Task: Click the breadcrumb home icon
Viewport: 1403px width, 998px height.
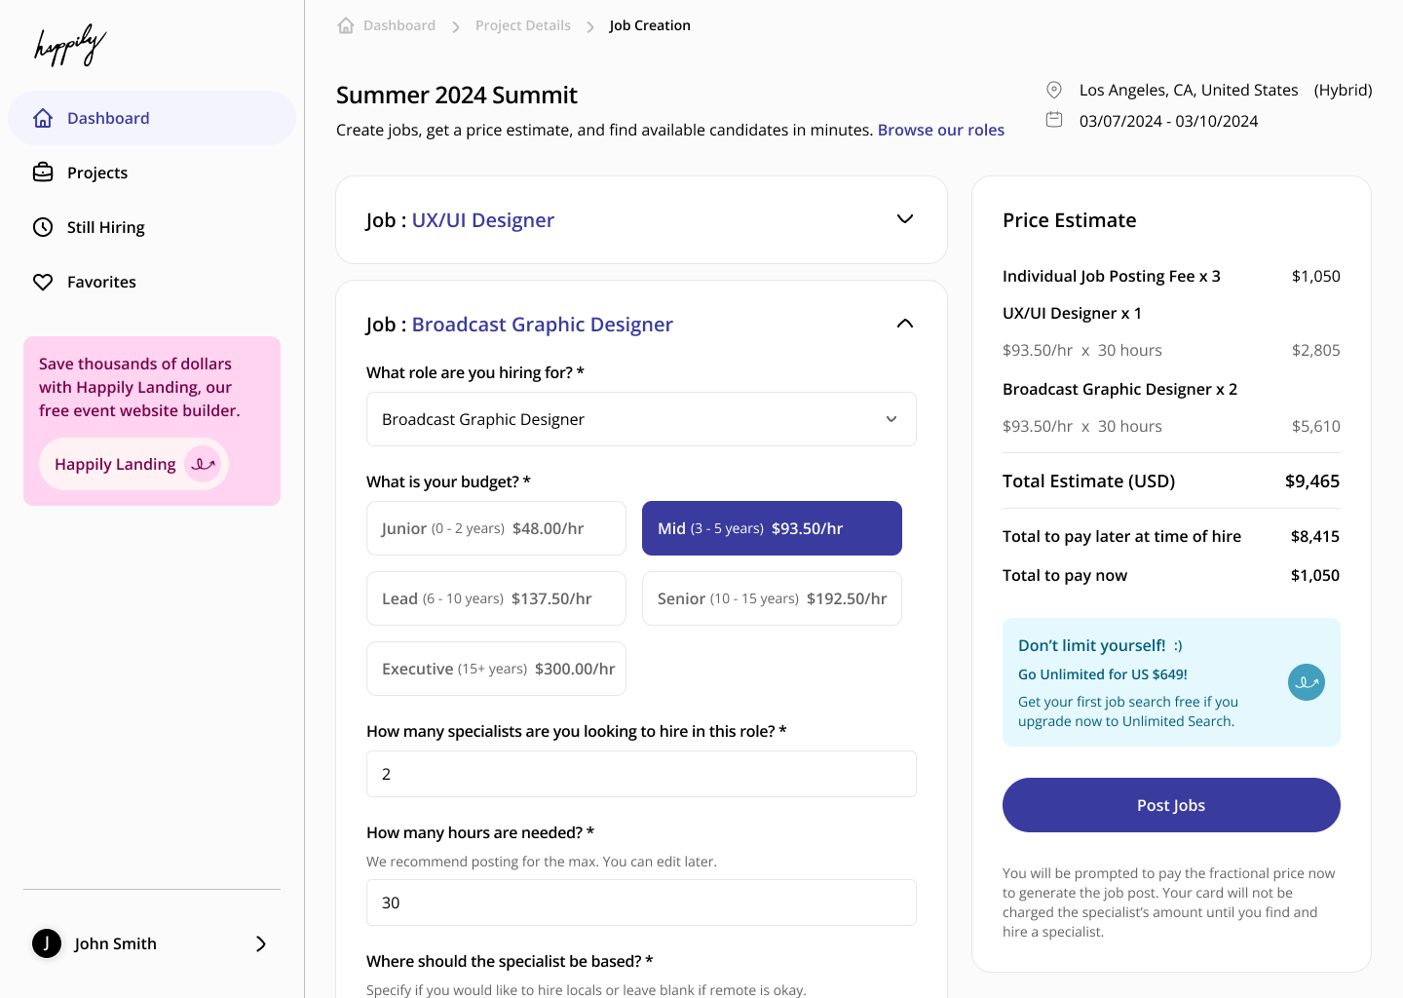Action: pos(346,25)
